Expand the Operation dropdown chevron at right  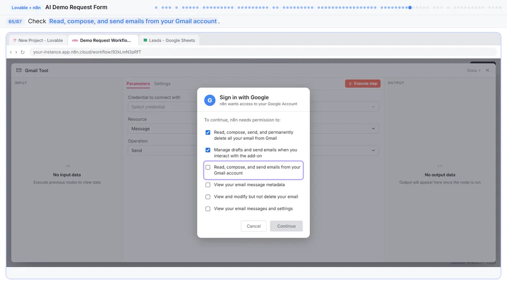coord(373,150)
